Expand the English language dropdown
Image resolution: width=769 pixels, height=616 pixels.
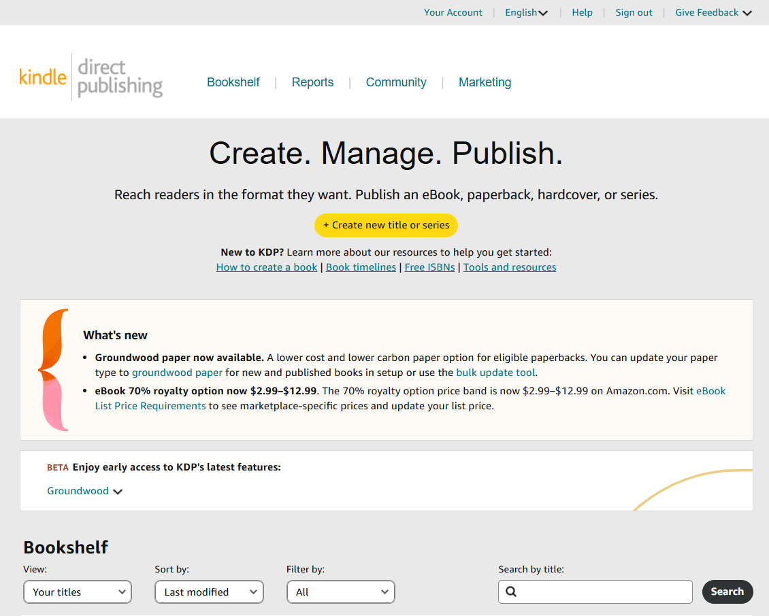[526, 12]
